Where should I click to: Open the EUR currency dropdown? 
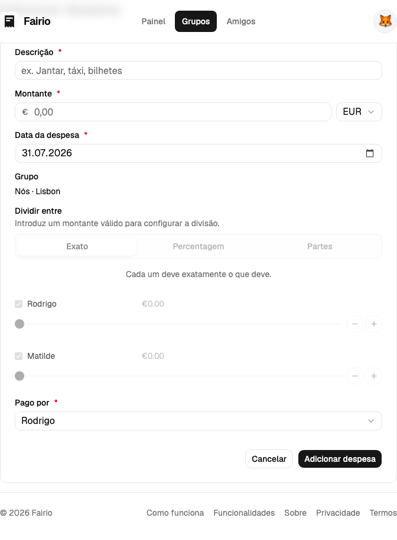click(x=359, y=112)
